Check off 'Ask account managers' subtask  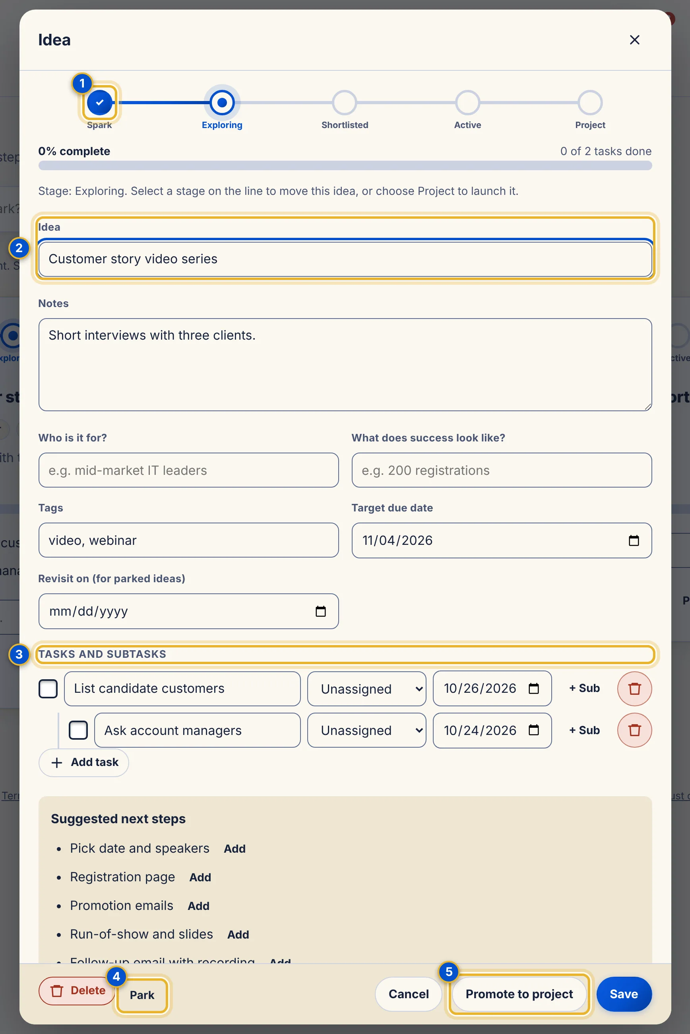(x=78, y=730)
